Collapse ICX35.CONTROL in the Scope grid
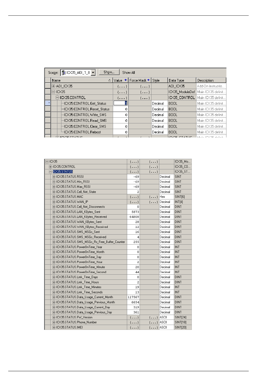This screenshot has height=378, width=257. point(57,97)
